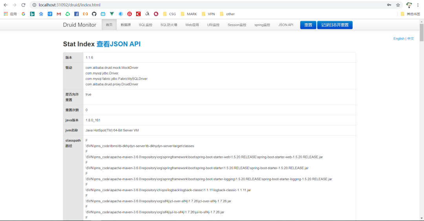The image size is (424, 221).
Task: Open the red CSDN C bookmark
Action: point(138,14)
